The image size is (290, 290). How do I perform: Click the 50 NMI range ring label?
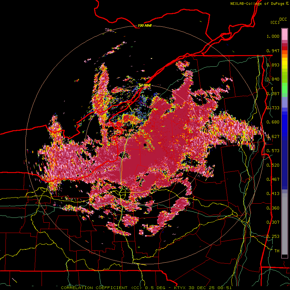pyautogui.click(x=145, y=85)
